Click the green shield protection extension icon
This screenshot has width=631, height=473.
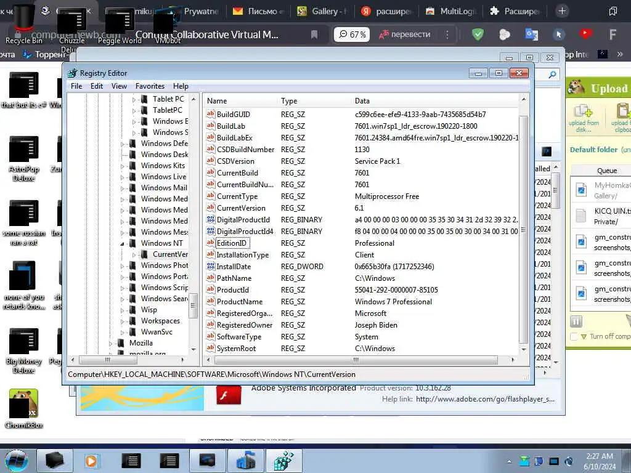click(x=478, y=34)
